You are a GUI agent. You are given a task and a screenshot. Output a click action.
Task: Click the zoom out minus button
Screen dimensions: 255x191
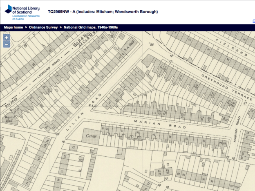[x=7, y=44]
